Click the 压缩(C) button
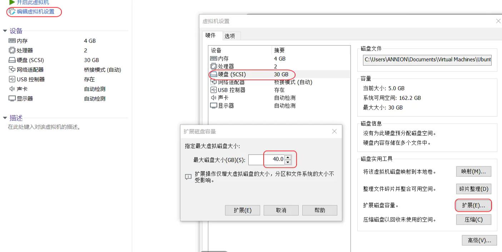The height and width of the screenshot is (252, 502). [473, 220]
